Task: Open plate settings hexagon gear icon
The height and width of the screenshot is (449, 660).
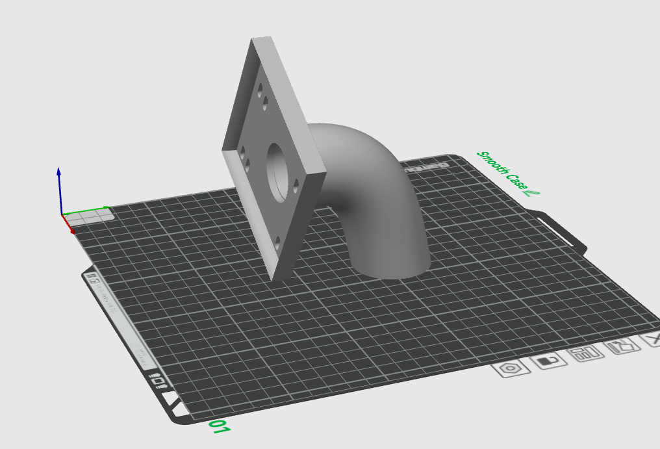Action: (511, 368)
